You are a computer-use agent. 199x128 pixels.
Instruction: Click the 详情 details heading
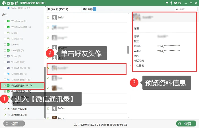click(136, 28)
